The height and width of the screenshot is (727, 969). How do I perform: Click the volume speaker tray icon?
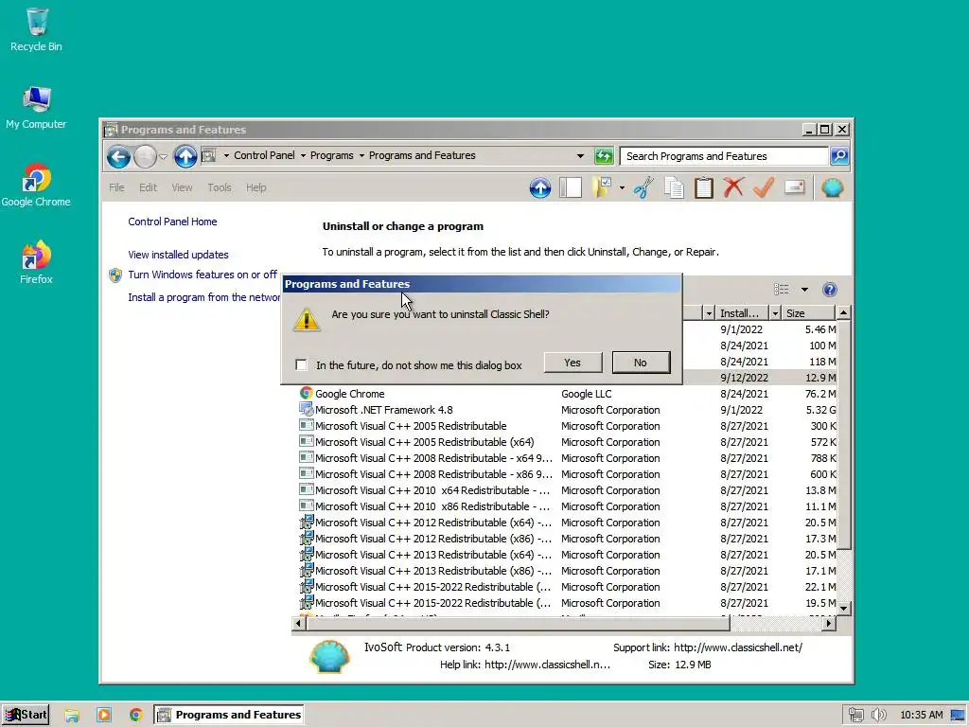click(878, 716)
